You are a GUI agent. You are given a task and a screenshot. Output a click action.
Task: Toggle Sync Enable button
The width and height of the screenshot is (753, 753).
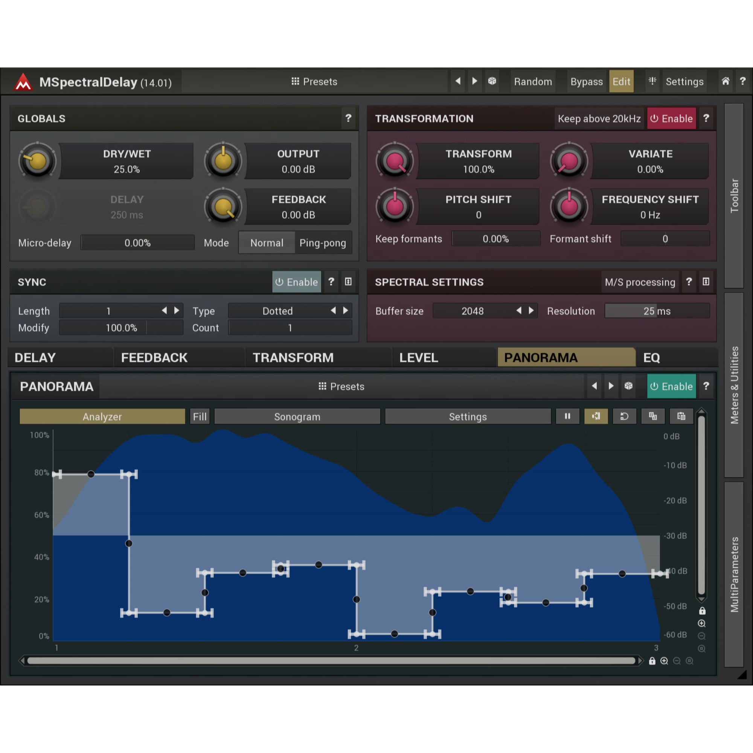[x=297, y=282]
